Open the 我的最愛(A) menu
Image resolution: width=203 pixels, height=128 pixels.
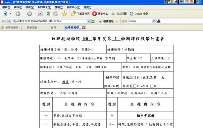point(44,7)
